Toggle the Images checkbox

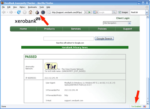coord(120,12)
